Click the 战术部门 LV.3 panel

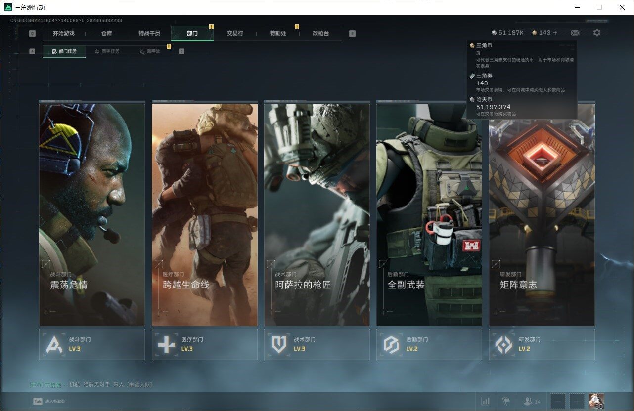coord(317,344)
